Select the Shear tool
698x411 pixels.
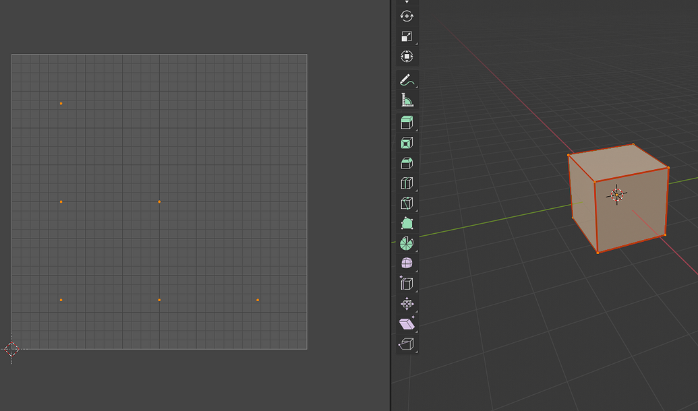click(407, 324)
